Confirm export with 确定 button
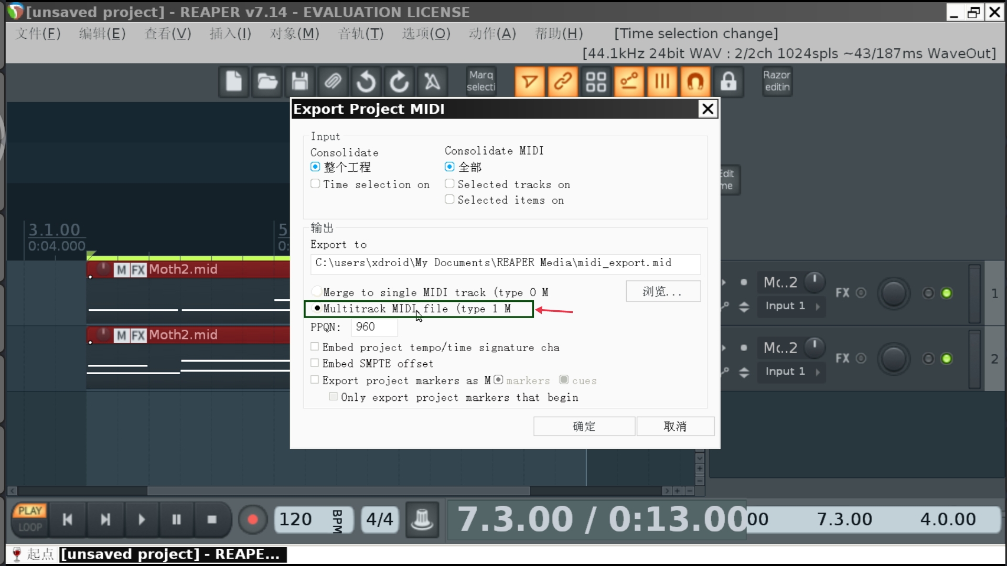 pyautogui.click(x=584, y=426)
